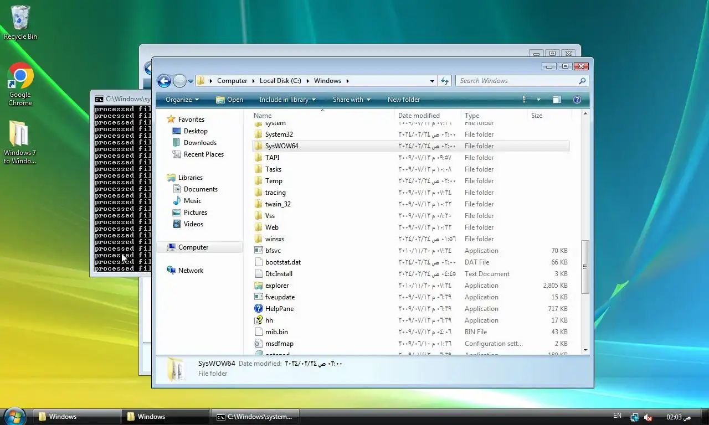Screen dimensions: 709x425
Task: Click scrollbar up arrow in file list
Action: coord(585,113)
